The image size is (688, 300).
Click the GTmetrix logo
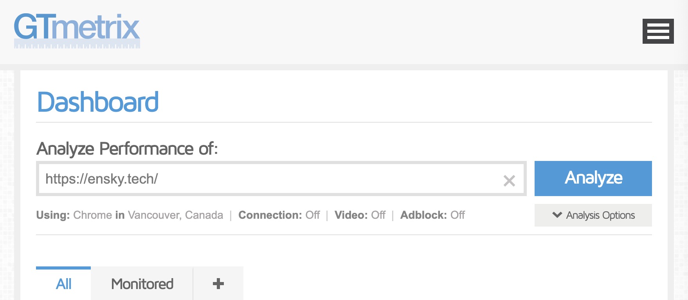point(77,27)
